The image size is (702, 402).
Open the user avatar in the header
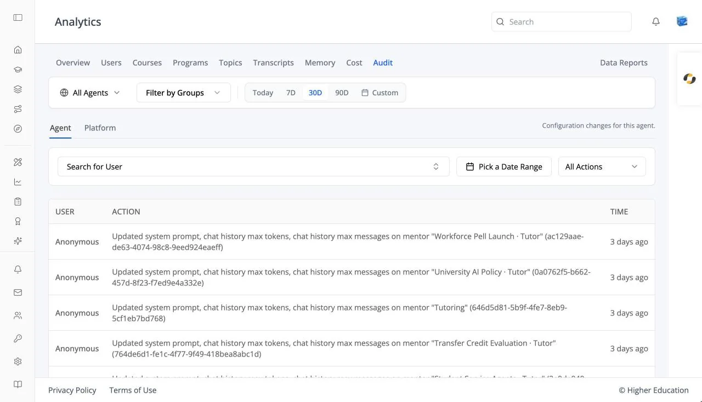(x=682, y=21)
